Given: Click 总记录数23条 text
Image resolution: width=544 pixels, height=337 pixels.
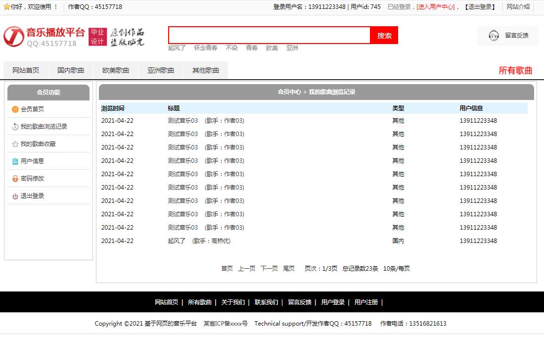Looking at the screenshot, I should pyautogui.click(x=360, y=269).
